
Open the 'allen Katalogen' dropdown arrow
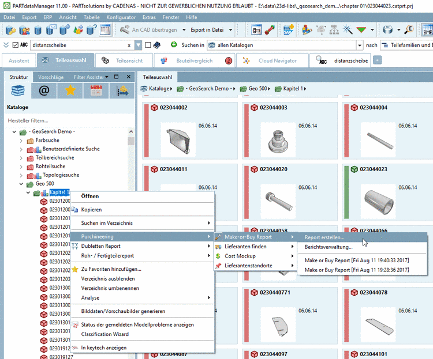360,45
